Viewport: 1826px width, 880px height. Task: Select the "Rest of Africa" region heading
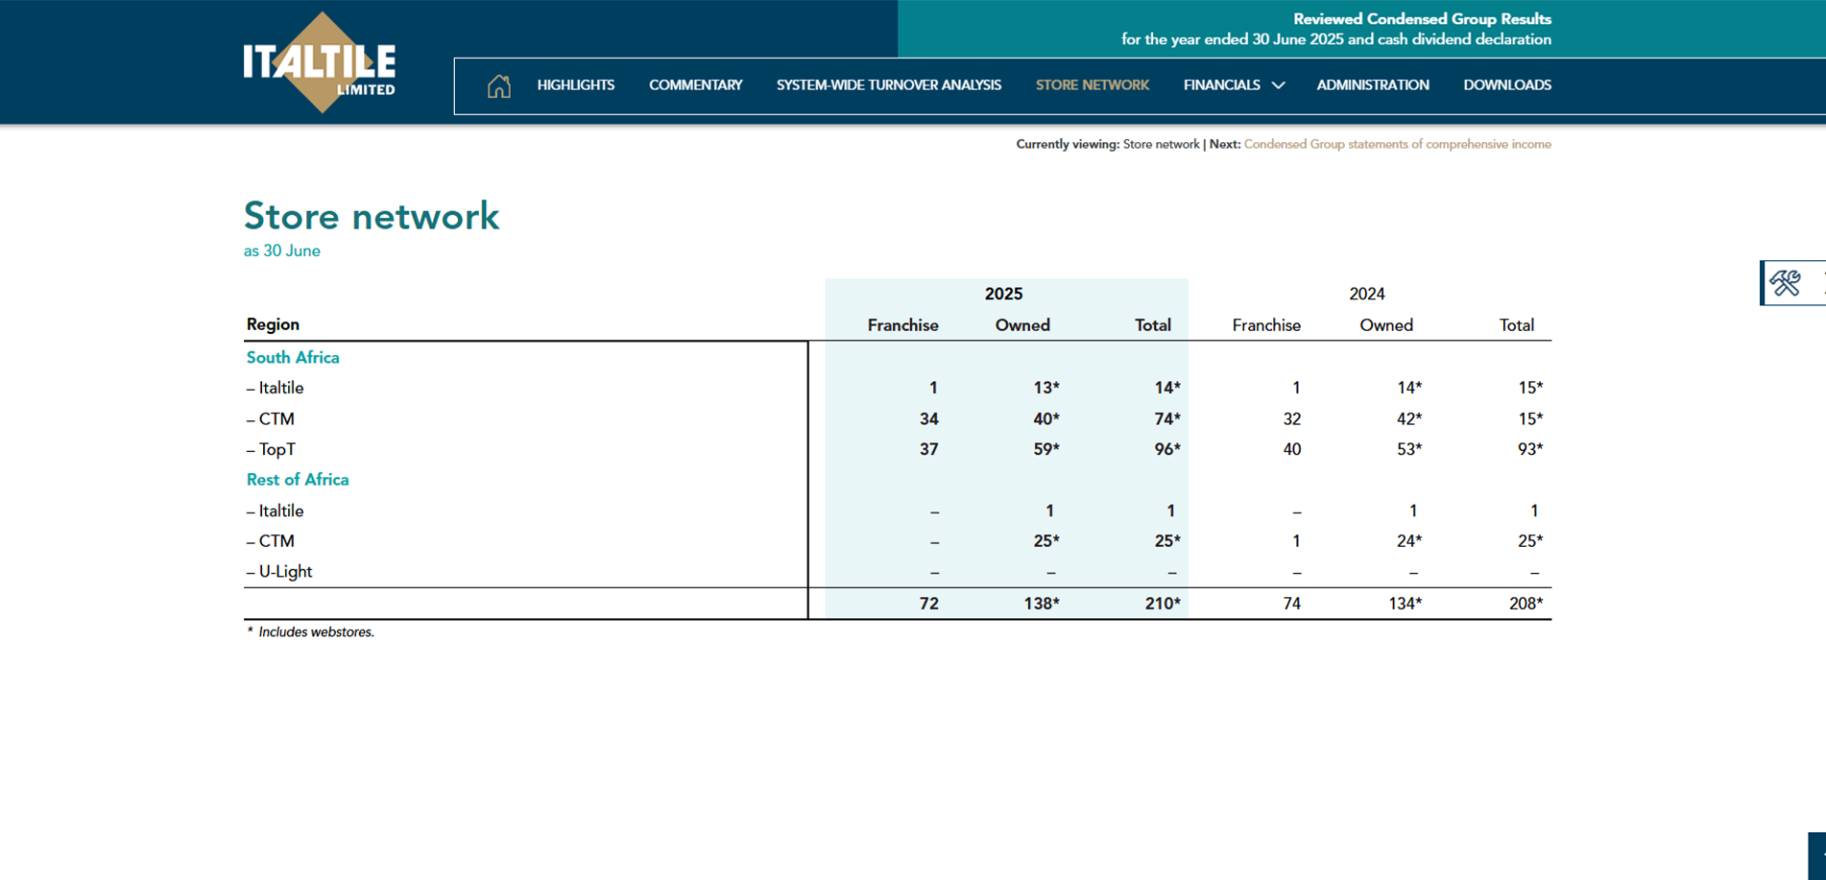(x=298, y=480)
